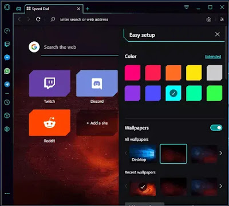The width and height of the screenshot is (229, 206).
Task: Open GX Control speedometer icon in sidebar
Action: (7, 31)
